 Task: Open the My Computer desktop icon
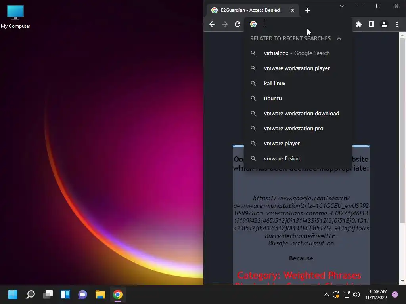pos(15,16)
